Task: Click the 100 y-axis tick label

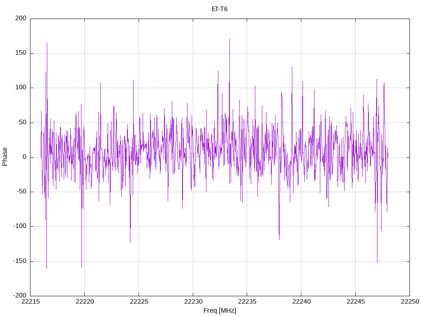Action: point(21,88)
